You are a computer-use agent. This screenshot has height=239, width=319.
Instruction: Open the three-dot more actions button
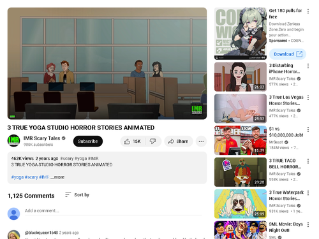coord(201,141)
